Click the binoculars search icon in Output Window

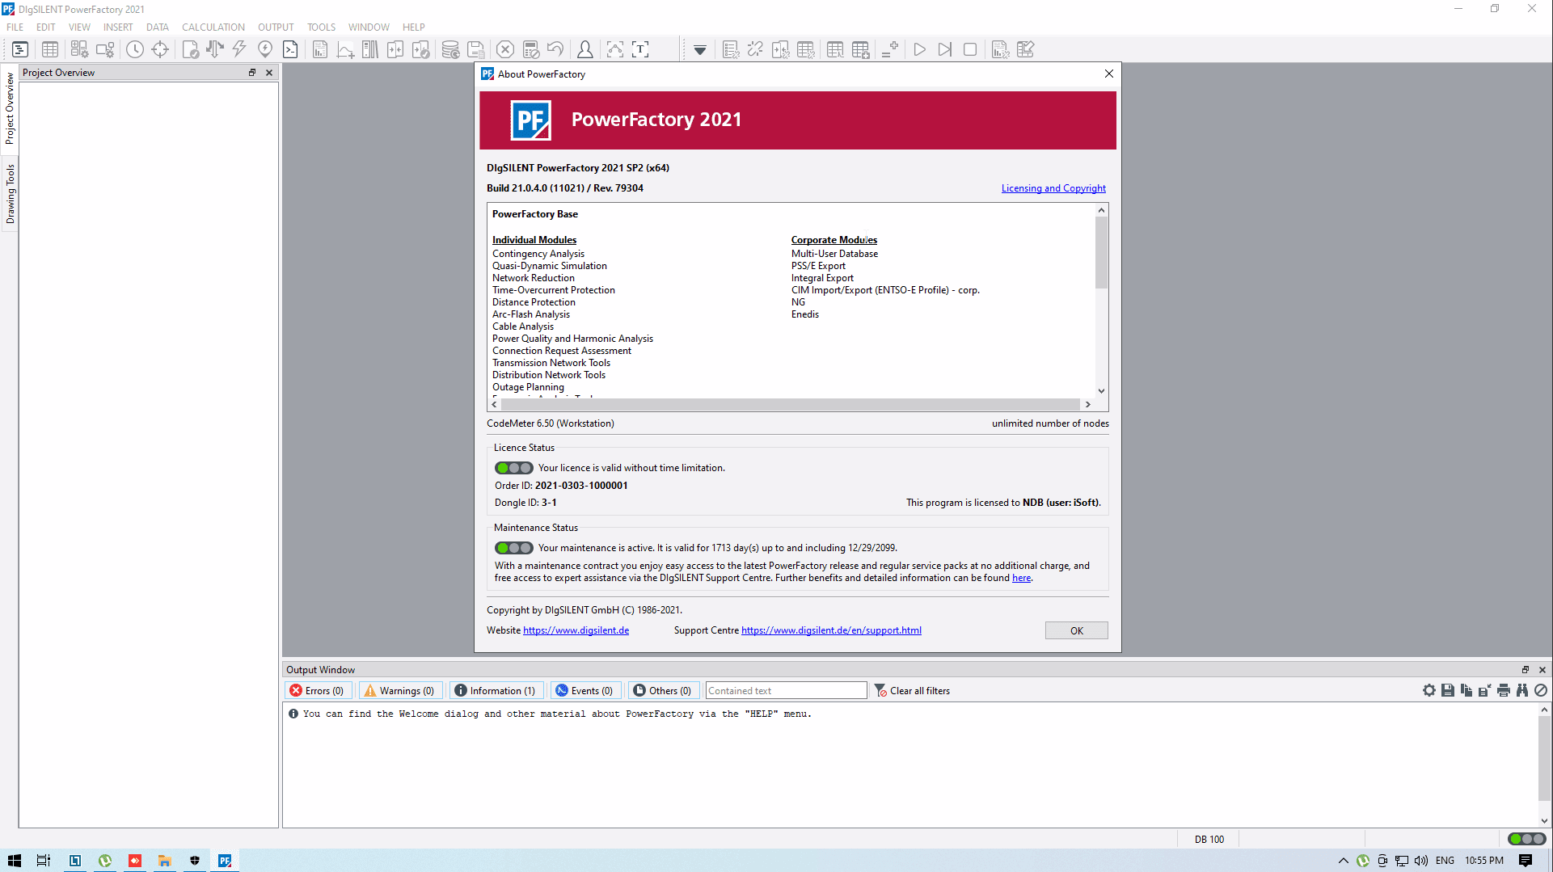1522,691
